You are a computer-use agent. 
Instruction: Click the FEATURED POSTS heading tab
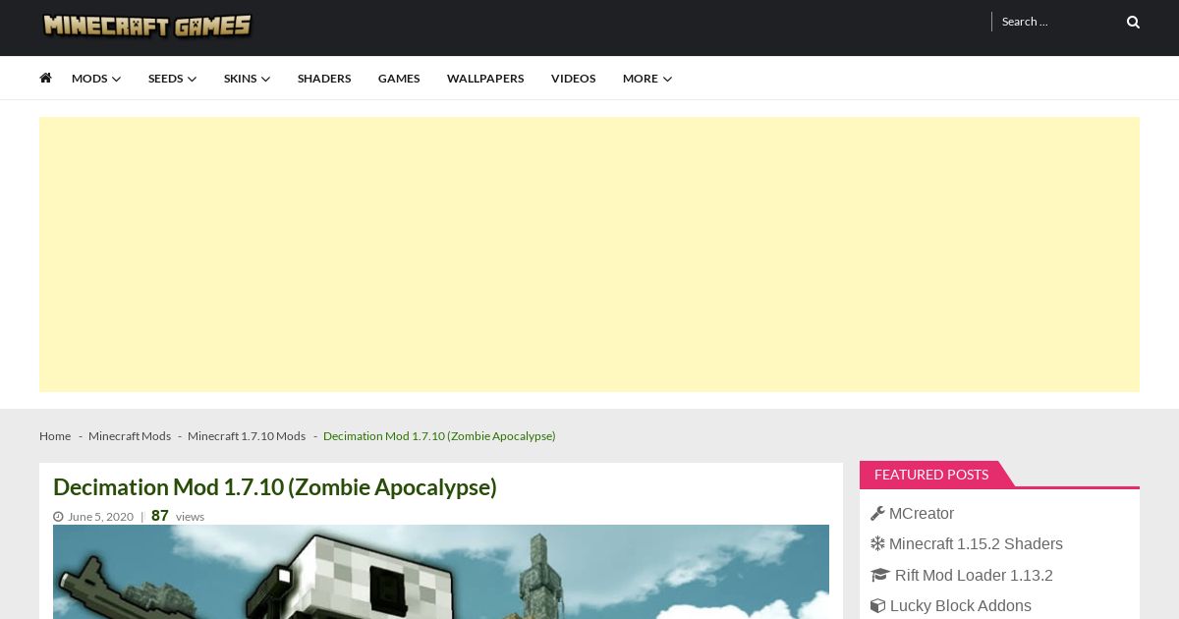pyautogui.click(x=931, y=475)
